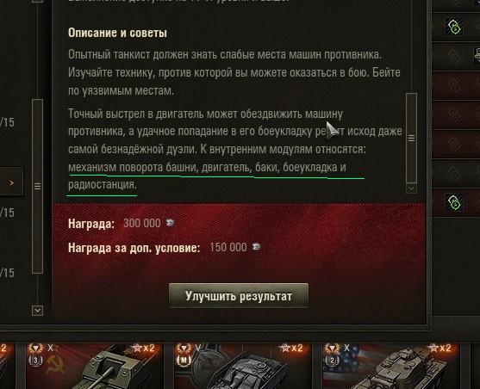This screenshot has height=389, width=480.
Task: Expand the selected mission row chevron arrow
Action: [11, 182]
